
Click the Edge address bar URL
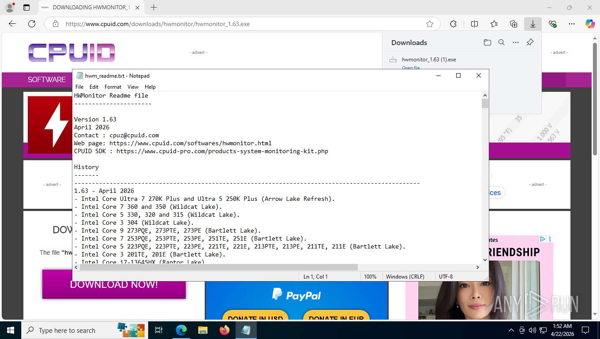click(157, 24)
